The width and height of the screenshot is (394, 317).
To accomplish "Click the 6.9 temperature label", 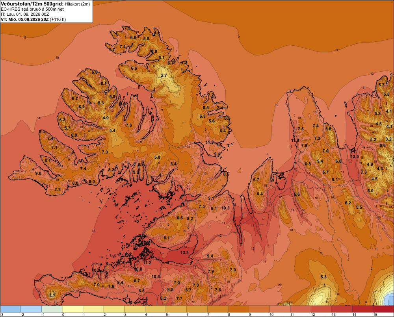I will click(x=74, y=135).
